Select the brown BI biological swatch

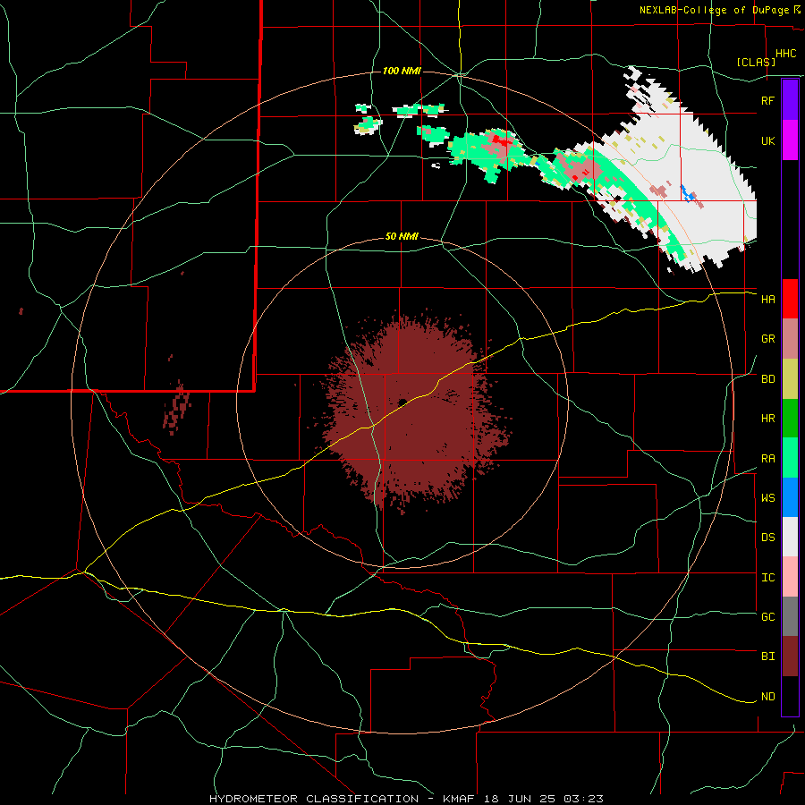(x=790, y=657)
